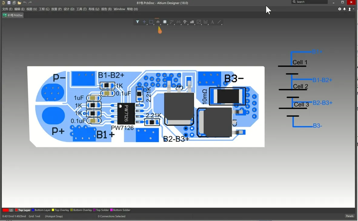The height and width of the screenshot is (221, 358).
Task: Click the B2-B3+ label in battery diagram
Action: [322, 103]
